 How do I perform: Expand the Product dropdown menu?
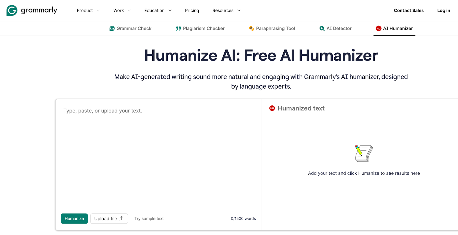tap(88, 11)
